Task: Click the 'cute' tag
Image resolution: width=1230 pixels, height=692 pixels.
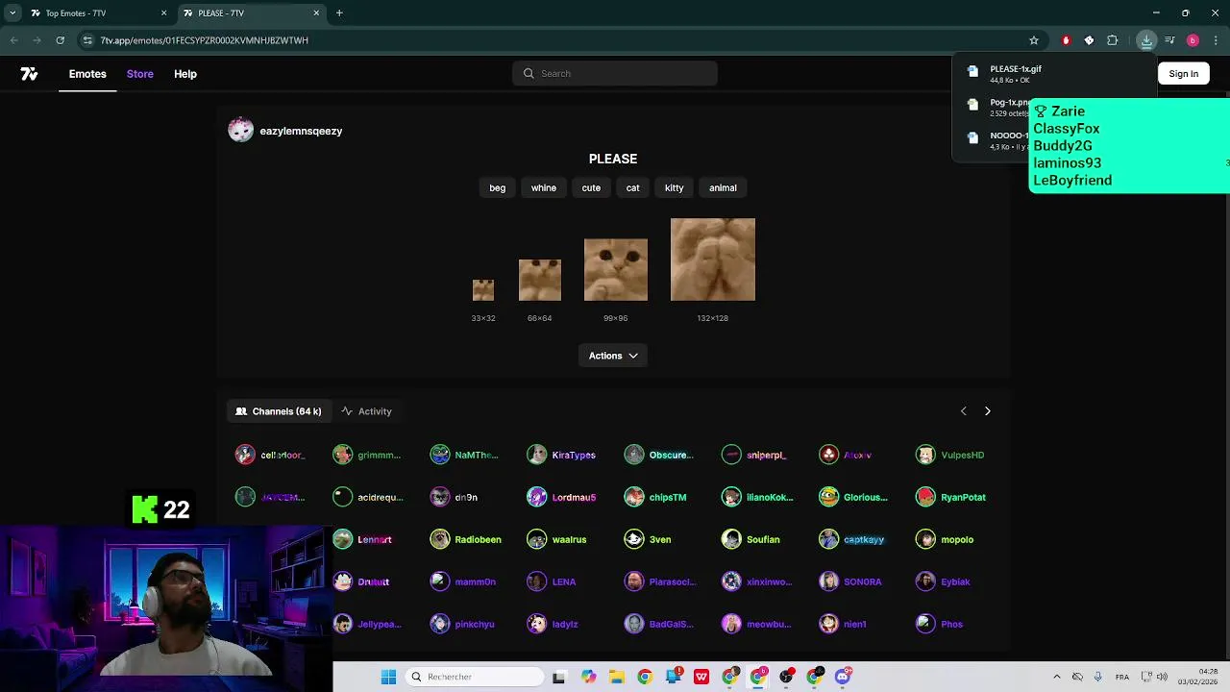Action: click(591, 188)
